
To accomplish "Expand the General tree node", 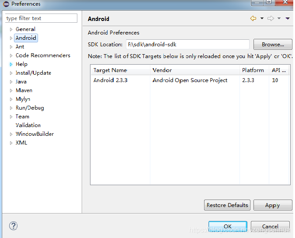I will point(11,29).
